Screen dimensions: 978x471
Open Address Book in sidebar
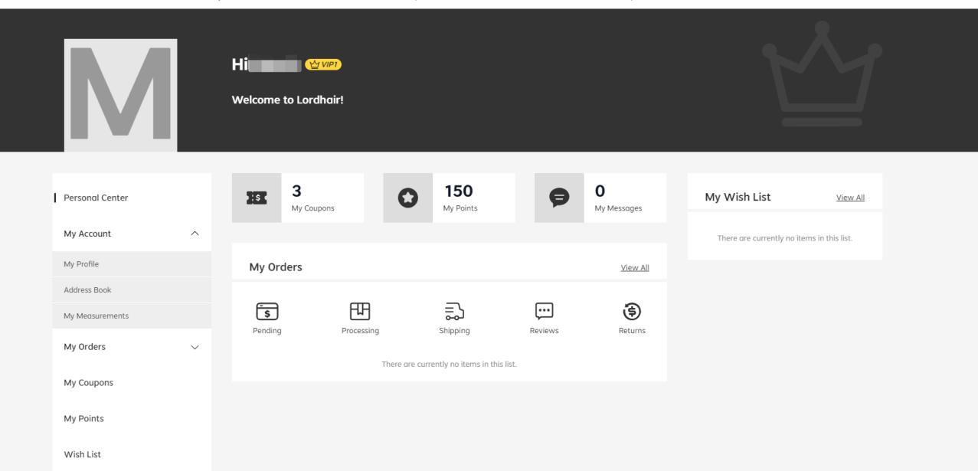pyautogui.click(x=132, y=290)
